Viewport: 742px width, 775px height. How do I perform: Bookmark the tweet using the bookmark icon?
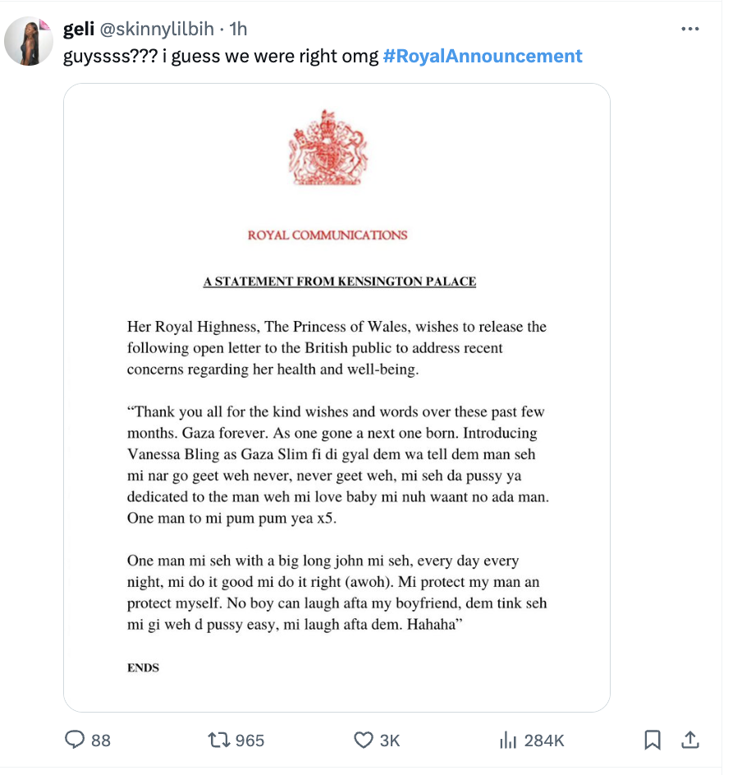coord(653,741)
